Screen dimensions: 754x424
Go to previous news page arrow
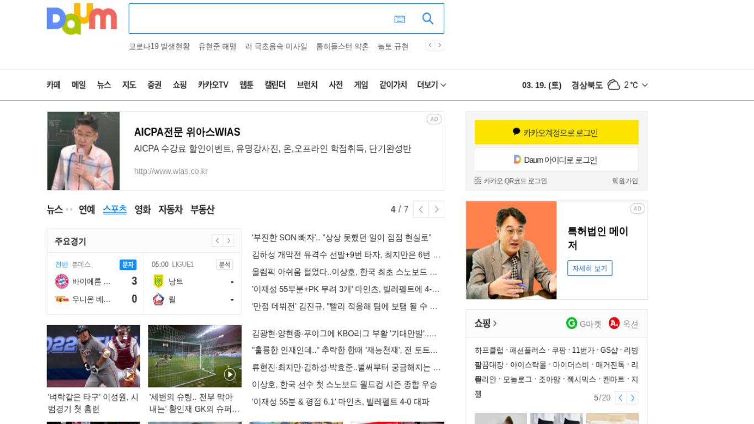421,209
